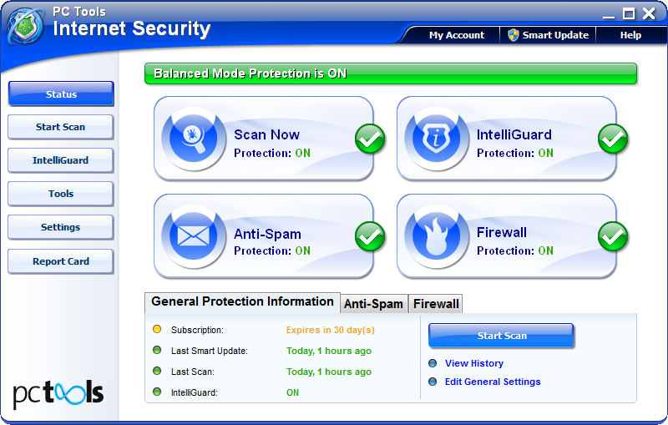This screenshot has width=668, height=425.
Task: Click the Anti-Spam envelope icon
Action: (x=193, y=236)
